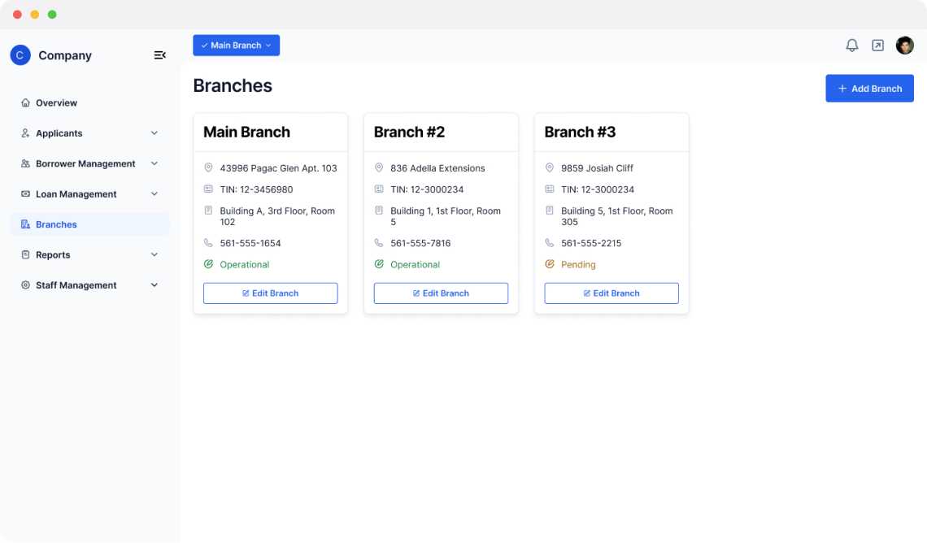
Task: Click the Borrower Management people icon
Action: click(x=25, y=163)
